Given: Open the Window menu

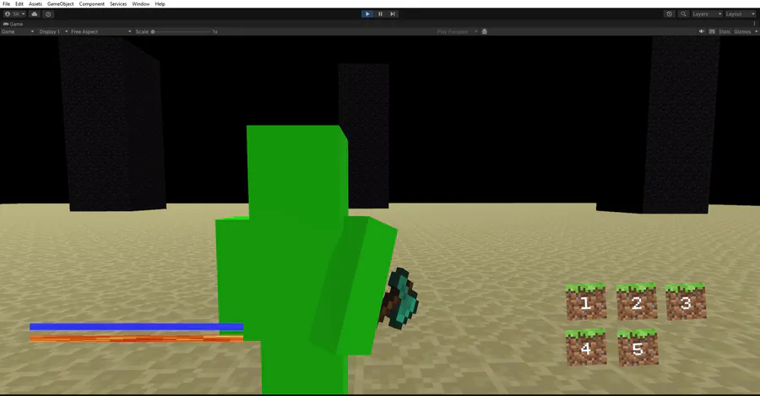Looking at the screenshot, I should pyautogui.click(x=141, y=4).
